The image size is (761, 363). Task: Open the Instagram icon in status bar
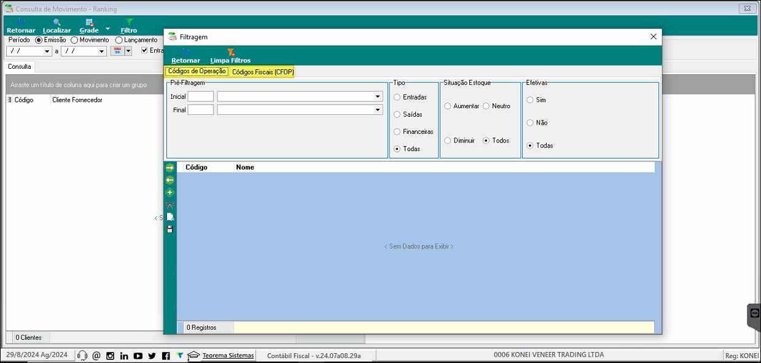click(110, 356)
